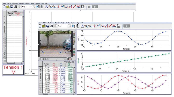Screen dimensions: 174x97
Task: Click the sync video button under video
Action: click(66, 59)
